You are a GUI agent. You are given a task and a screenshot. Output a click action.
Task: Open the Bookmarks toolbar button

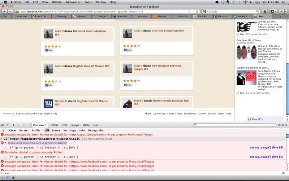tap(272, 12)
